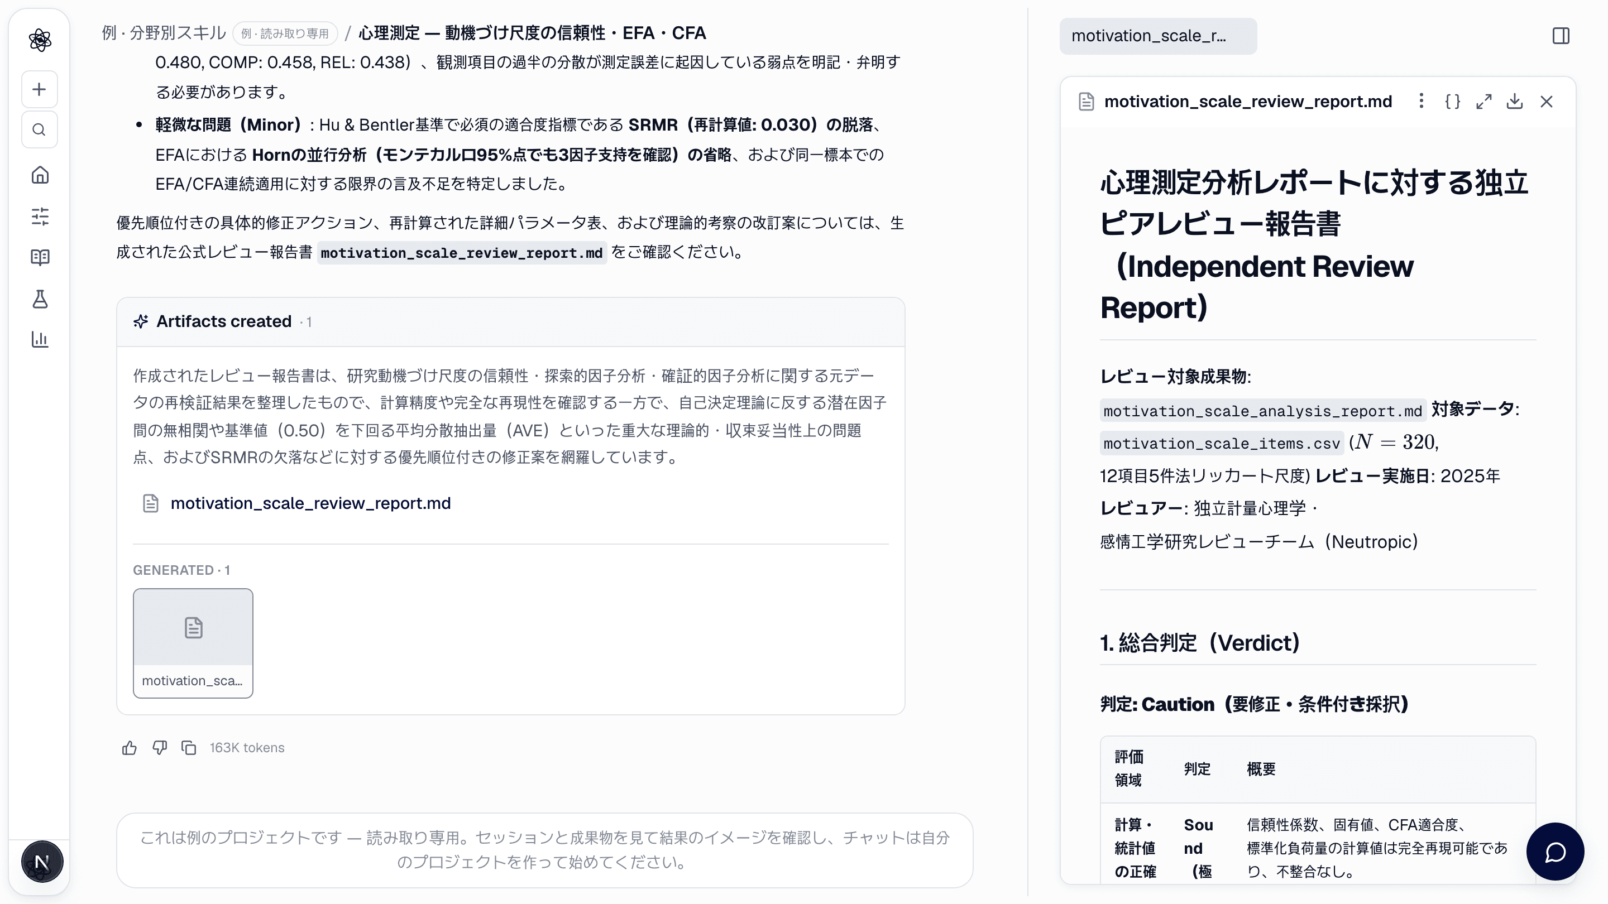Click the inline code motivation_scale_review_report.md in message
Screen dimensions: 1608x904
(x=461, y=253)
